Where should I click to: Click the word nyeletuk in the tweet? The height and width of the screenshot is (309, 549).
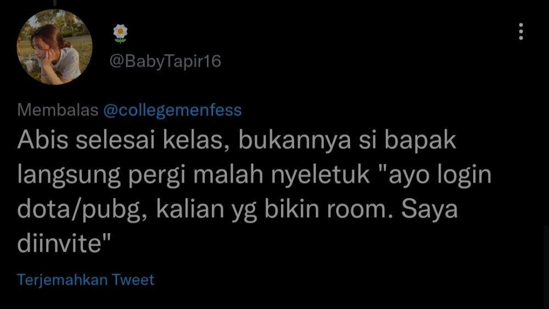pyautogui.click(x=321, y=175)
